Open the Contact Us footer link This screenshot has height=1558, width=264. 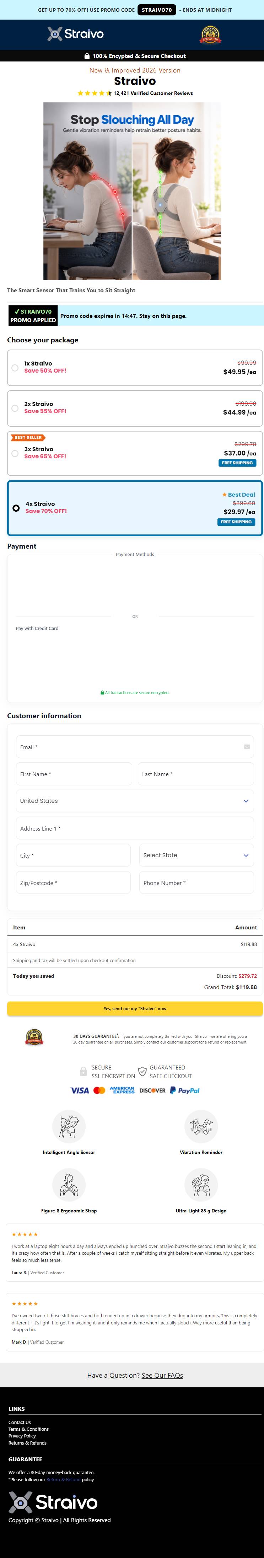19,1422
